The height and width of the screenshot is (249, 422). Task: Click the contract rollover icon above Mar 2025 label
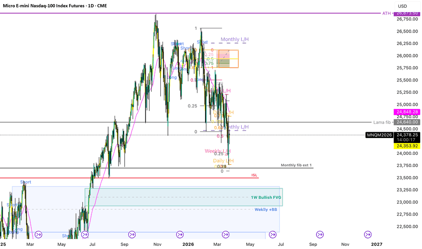38,235
